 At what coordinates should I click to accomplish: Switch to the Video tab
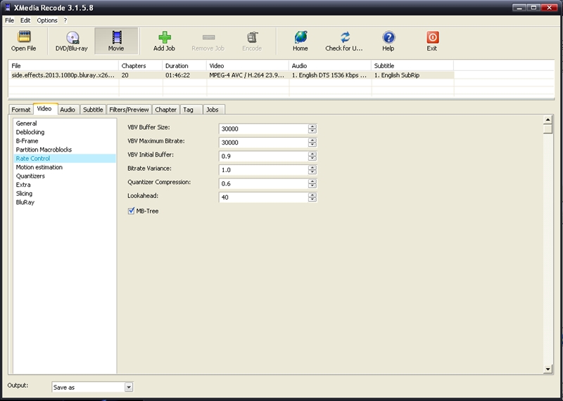click(x=44, y=109)
